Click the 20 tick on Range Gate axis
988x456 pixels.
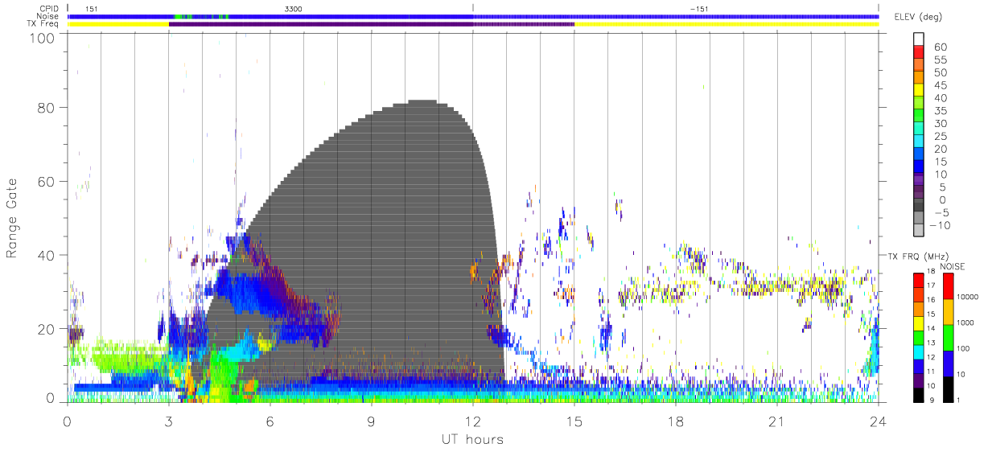point(47,330)
